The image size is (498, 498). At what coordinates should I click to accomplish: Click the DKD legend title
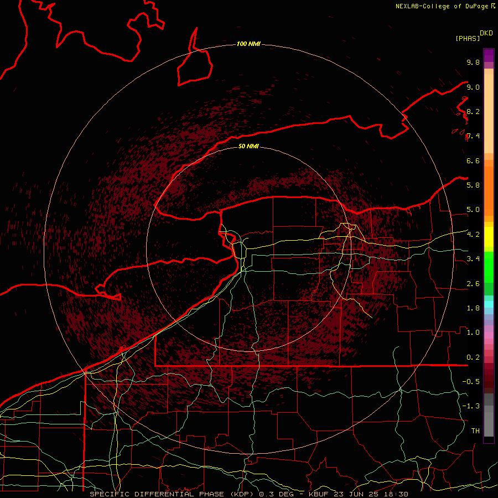pyautogui.click(x=486, y=33)
